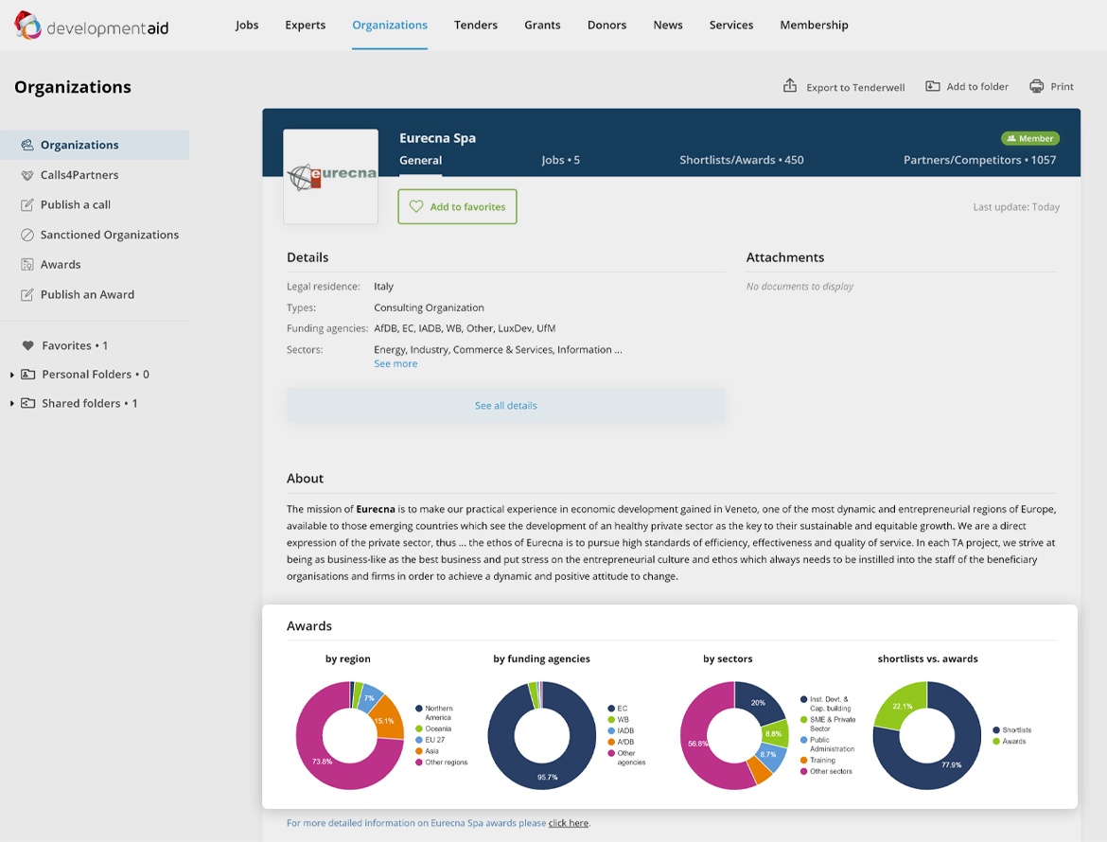Click the developmentaid logo icon

point(27,26)
